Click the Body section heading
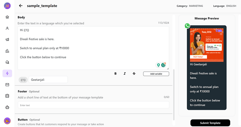This screenshot has width=241, height=127. point(21,17)
